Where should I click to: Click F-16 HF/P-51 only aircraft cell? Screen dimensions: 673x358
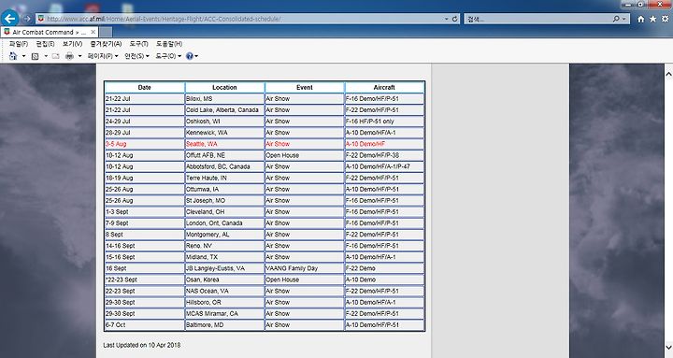click(x=384, y=122)
